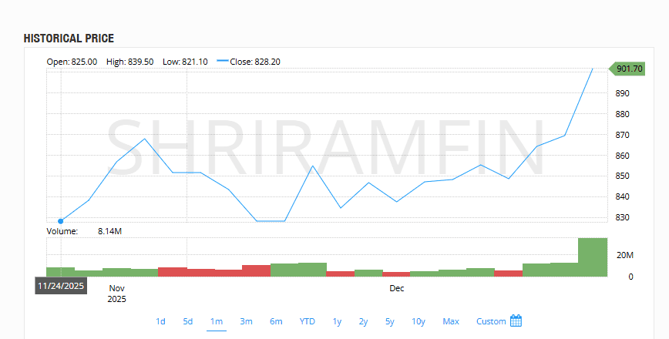Image resolution: width=669 pixels, height=339 pixels.
Task: Switch to the 6m range
Action: coord(276,321)
